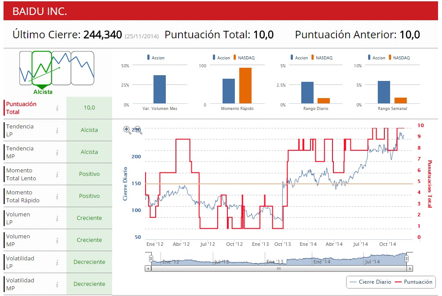The height and width of the screenshot is (296, 442).
Task: Open info icon for Volumen LP
Action: [57, 219]
